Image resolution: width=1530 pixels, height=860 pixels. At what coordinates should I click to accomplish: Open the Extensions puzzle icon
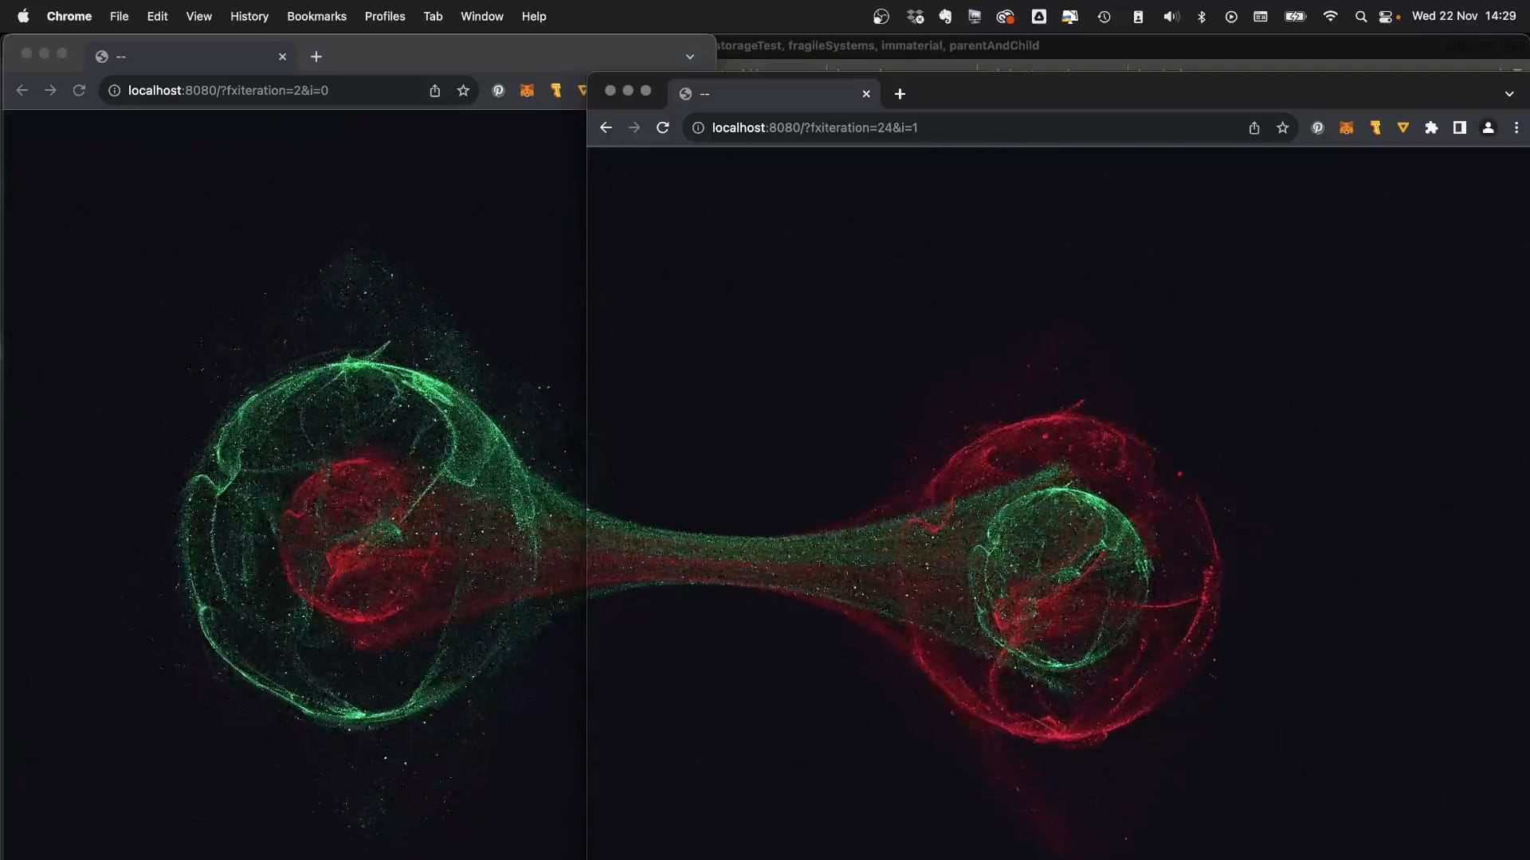point(1431,127)
